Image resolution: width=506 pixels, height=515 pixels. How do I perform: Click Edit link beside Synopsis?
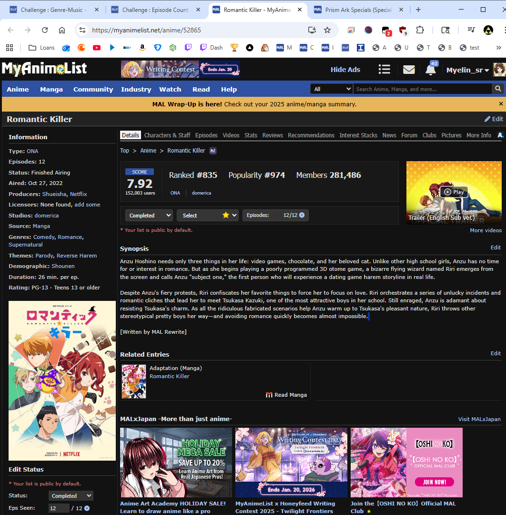tap(496, 247)
